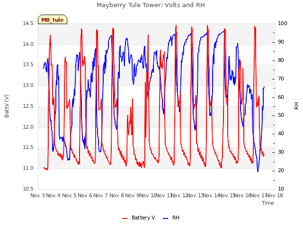Click the MB_tule annotation label

(x=53, y=20)
